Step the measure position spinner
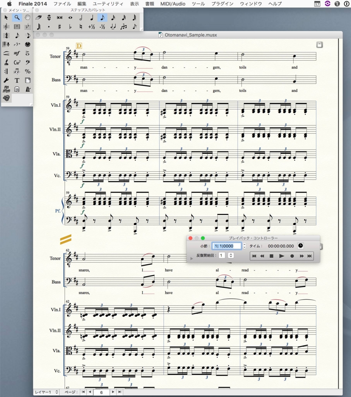 [x=244, y=246]
